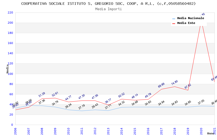
Task: Click the 27.19 national average label
Action: [x=82, y=107]
